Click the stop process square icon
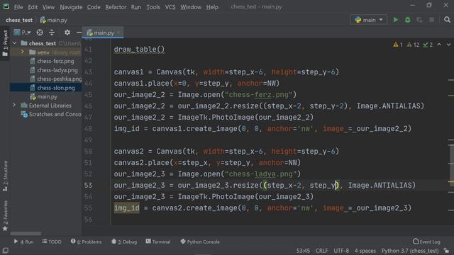 (431, 20)
